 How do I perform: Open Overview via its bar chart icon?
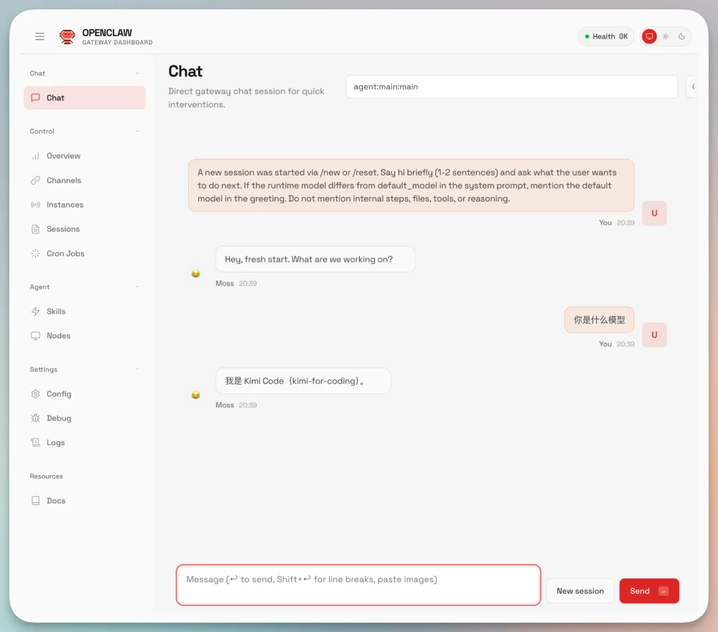[x=35, y=156]
